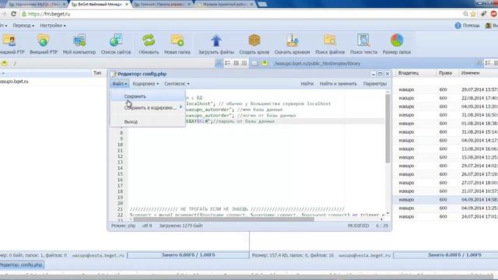Select the fourth tile view-mode icon of left panel

[x=244, y=63]
